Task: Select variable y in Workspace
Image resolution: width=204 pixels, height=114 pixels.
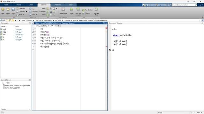Action: [x=4, y=40]
